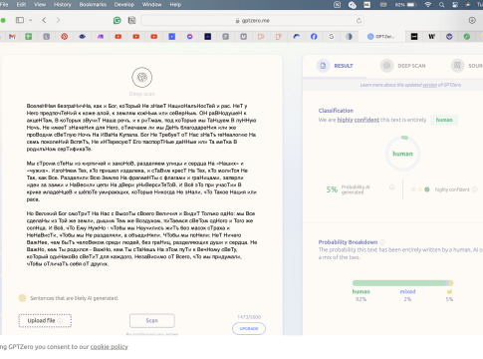Screen dimensions: 483x359
Task: Expand the sidebar tab group dropdown arrow
Action: tap(30, 20)
